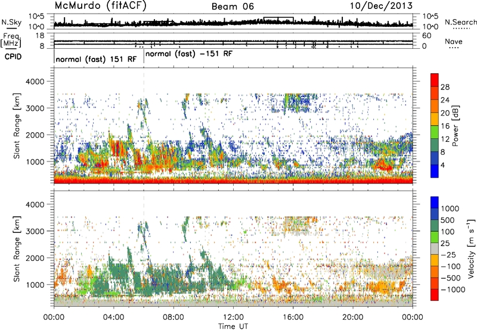Click the 'Velocity [m s-1]' colorbar label
The width and height of the screenshot is (477, 330).
point(471,248)
